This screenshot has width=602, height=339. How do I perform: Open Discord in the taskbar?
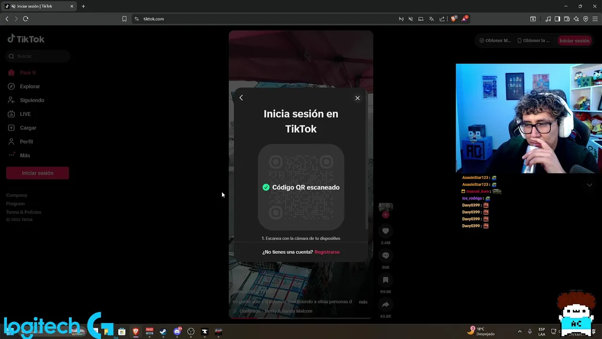point(177,331)
